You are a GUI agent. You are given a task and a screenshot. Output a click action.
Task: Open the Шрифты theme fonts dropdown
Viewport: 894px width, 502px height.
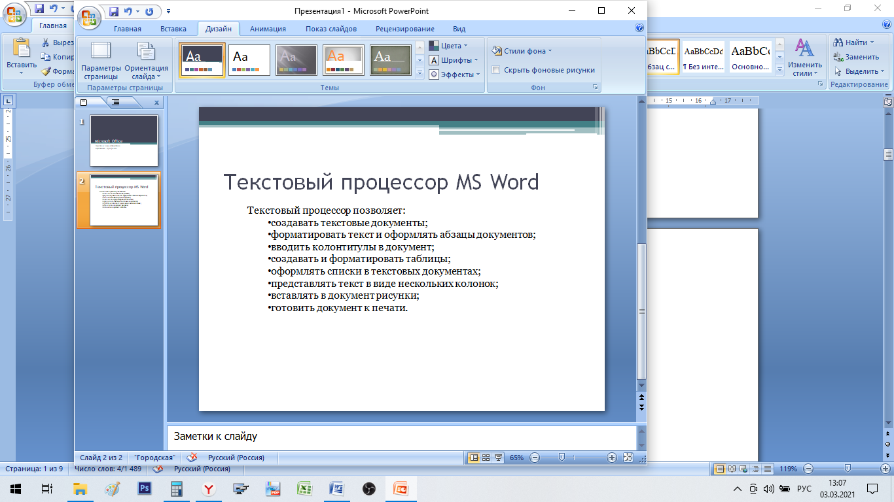pos(454,60)
